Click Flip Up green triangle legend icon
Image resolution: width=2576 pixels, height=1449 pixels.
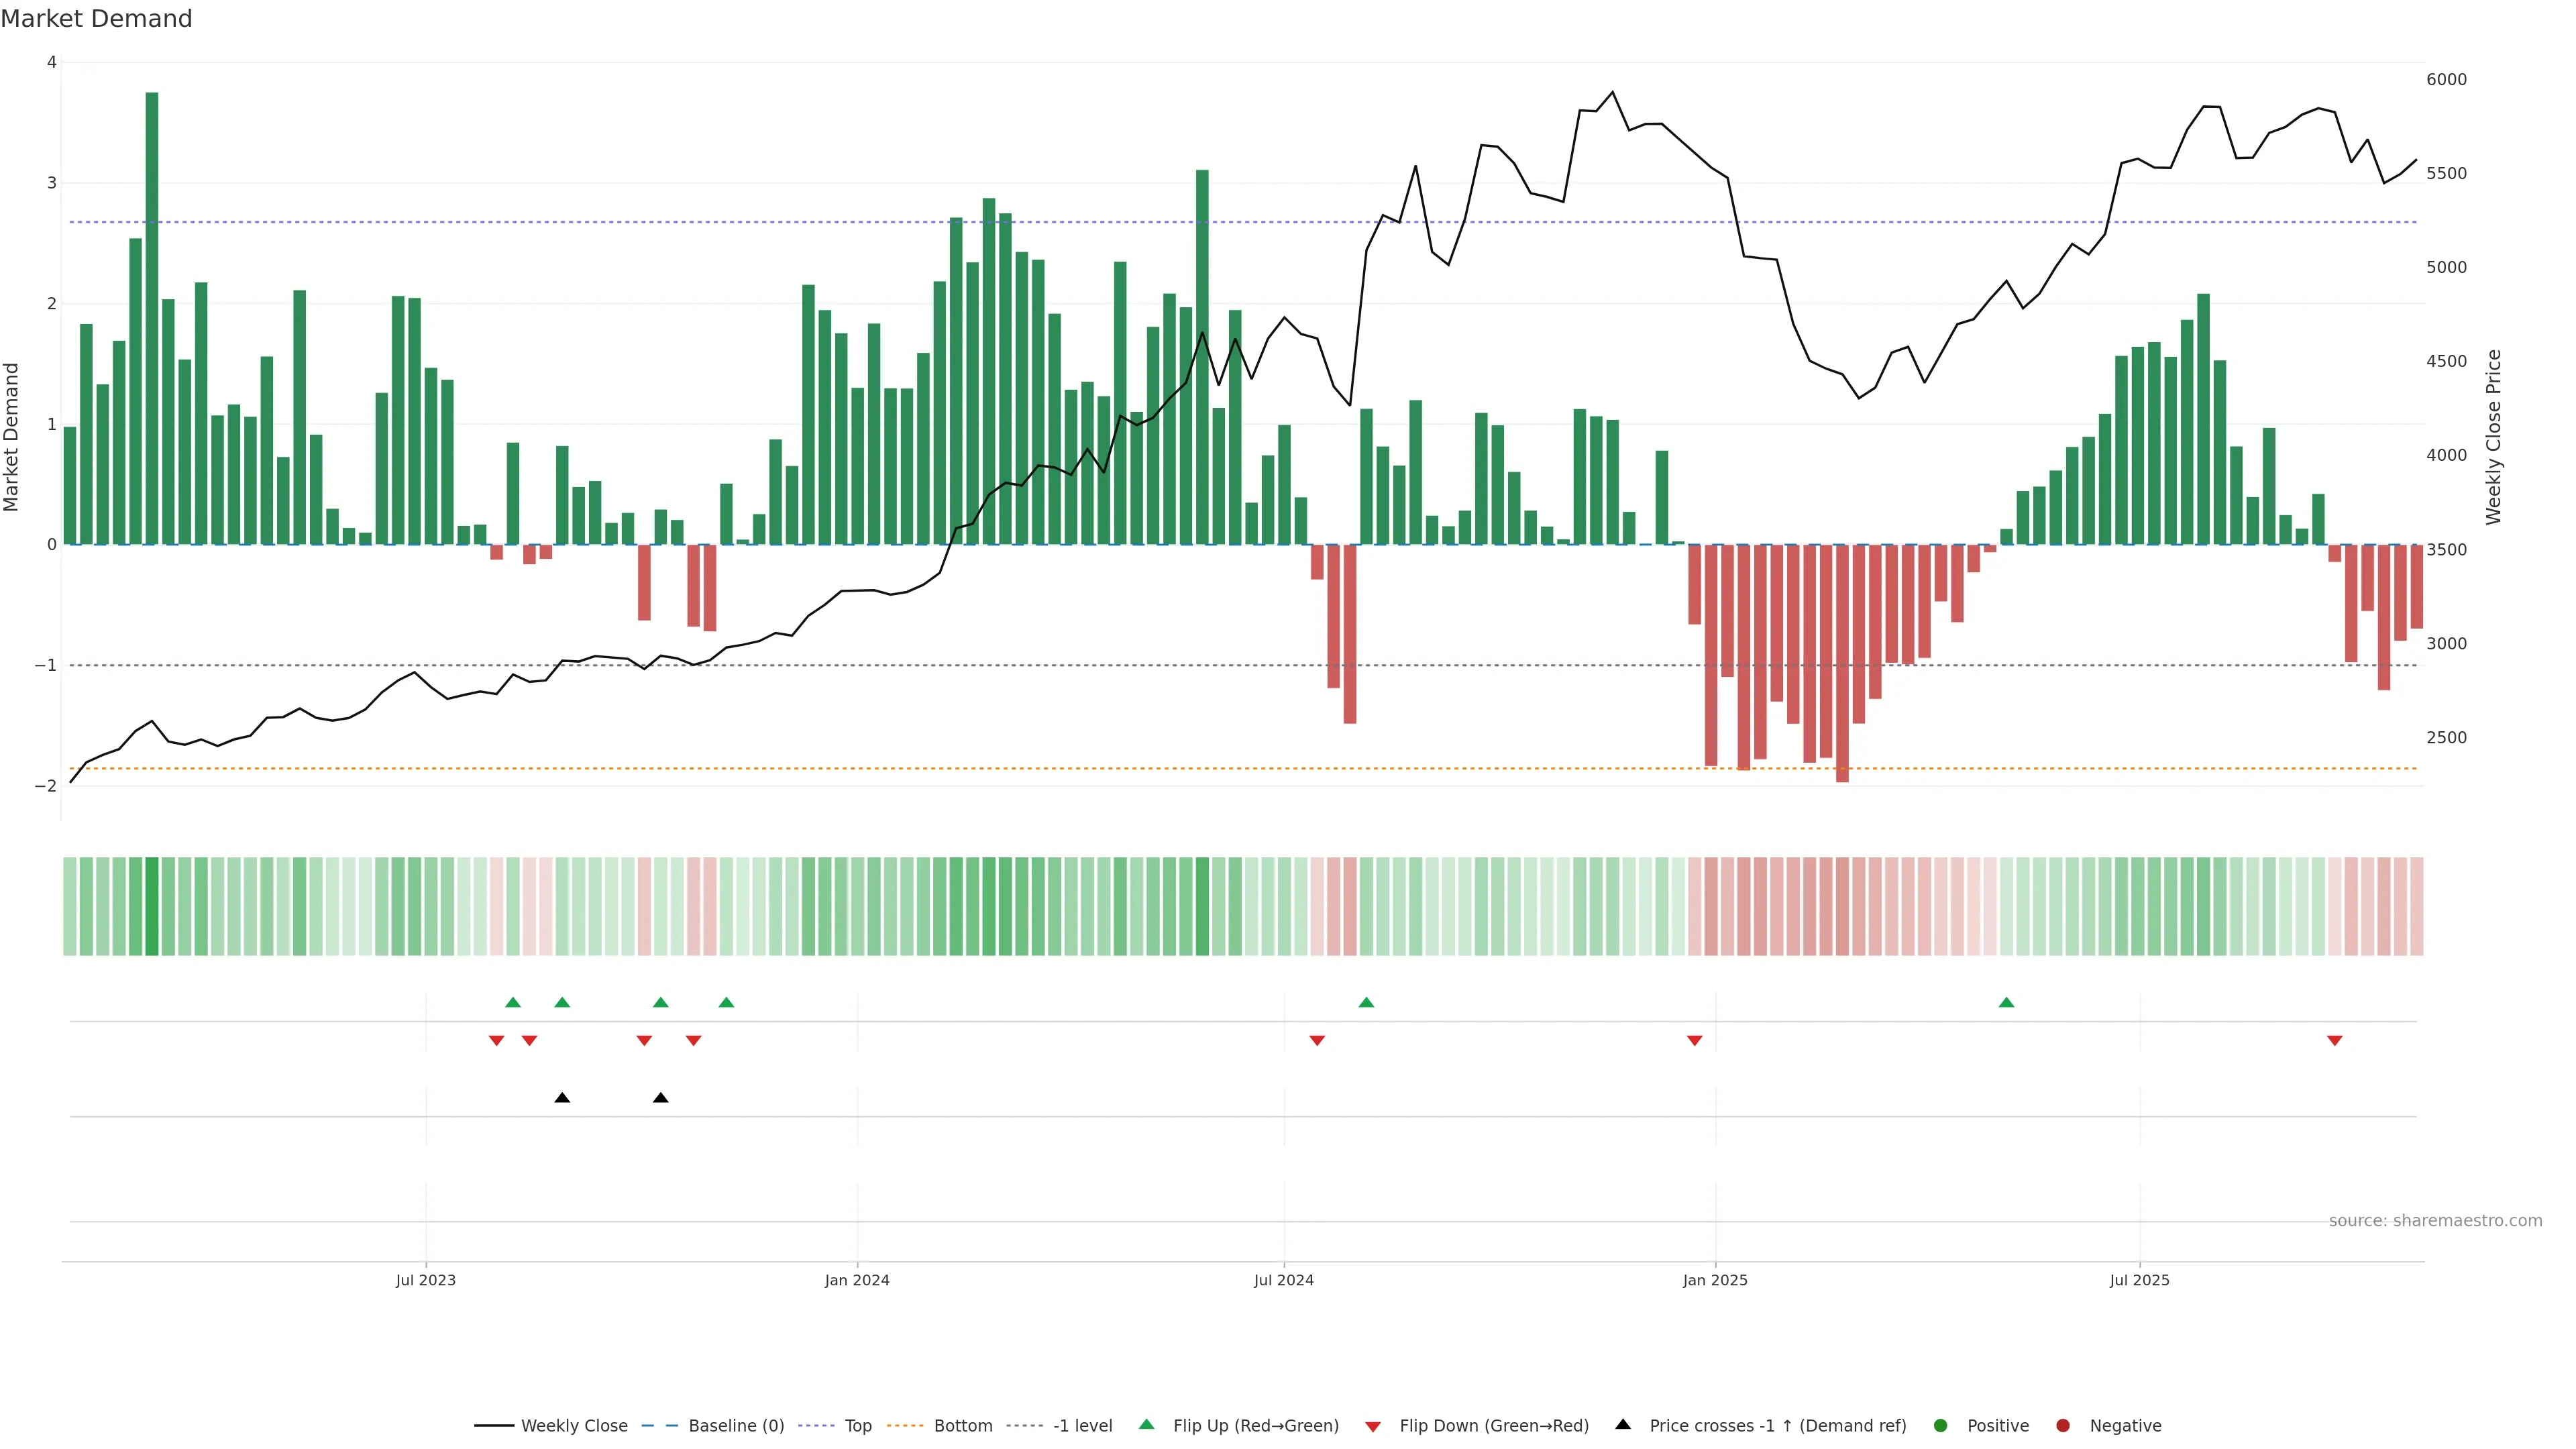(x=1147, y=1425)
